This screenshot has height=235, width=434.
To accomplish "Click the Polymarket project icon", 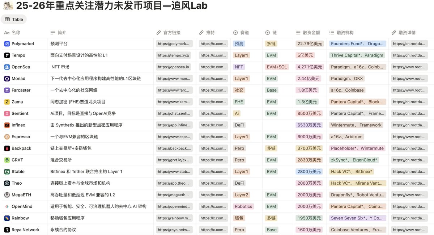I will (7, 44).
